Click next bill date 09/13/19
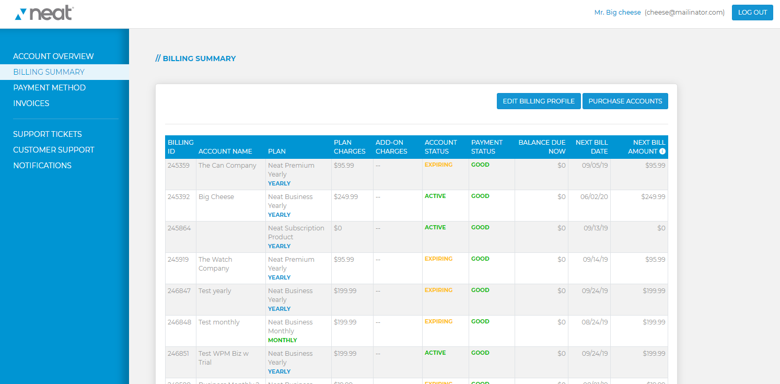Image resolution: width=780 pixels, height=384 pixels. pyautogui.click(x=596, y=228)
